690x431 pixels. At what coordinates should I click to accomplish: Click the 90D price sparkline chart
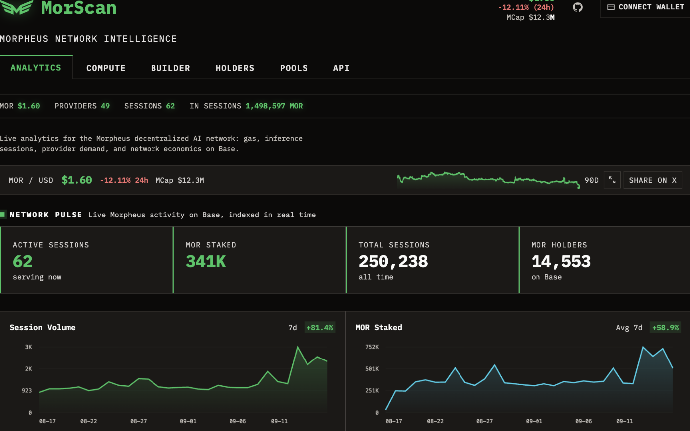click(x=488, y=180)
